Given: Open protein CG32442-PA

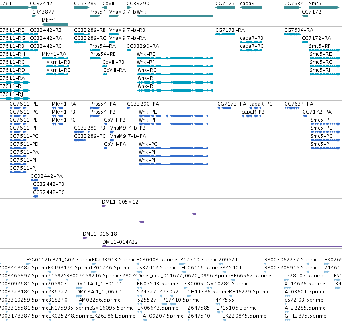Looking at the screenshot, I should (47, 176).
